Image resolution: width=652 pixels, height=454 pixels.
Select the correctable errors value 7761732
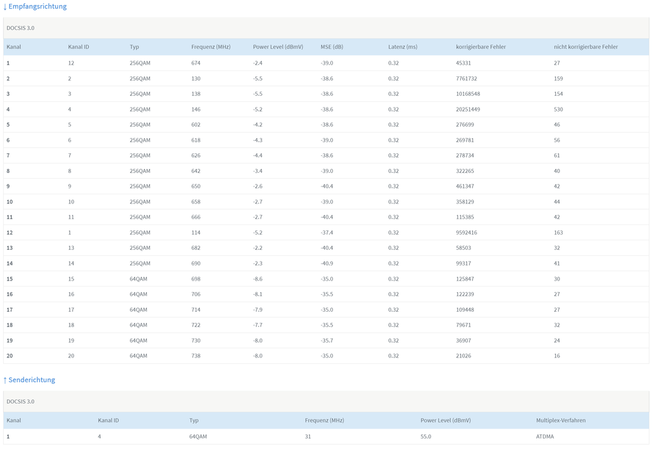[x=466, y=78]
